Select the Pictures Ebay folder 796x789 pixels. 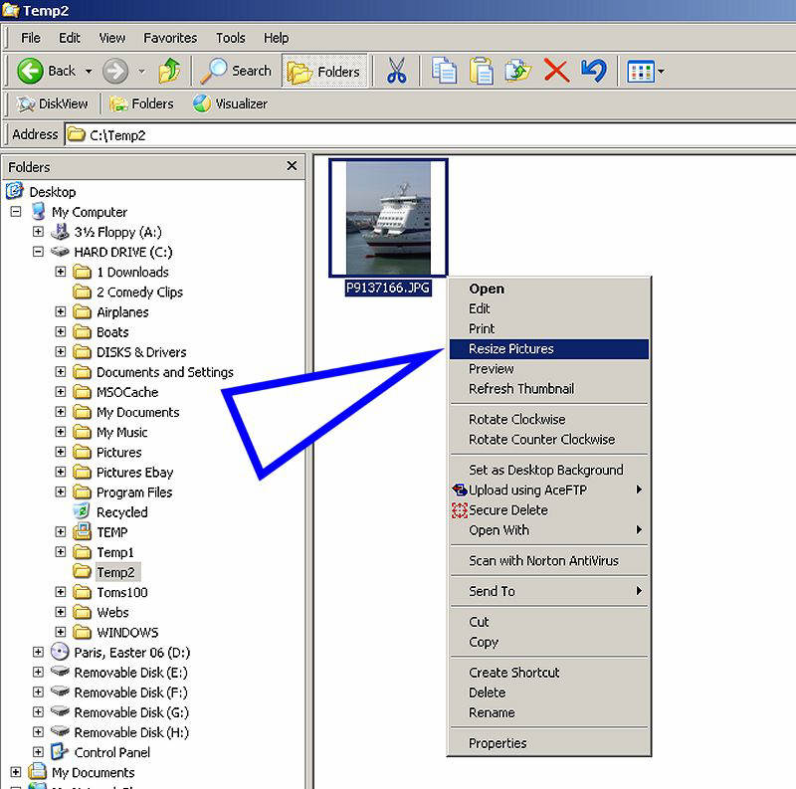(x=134, y=473)
